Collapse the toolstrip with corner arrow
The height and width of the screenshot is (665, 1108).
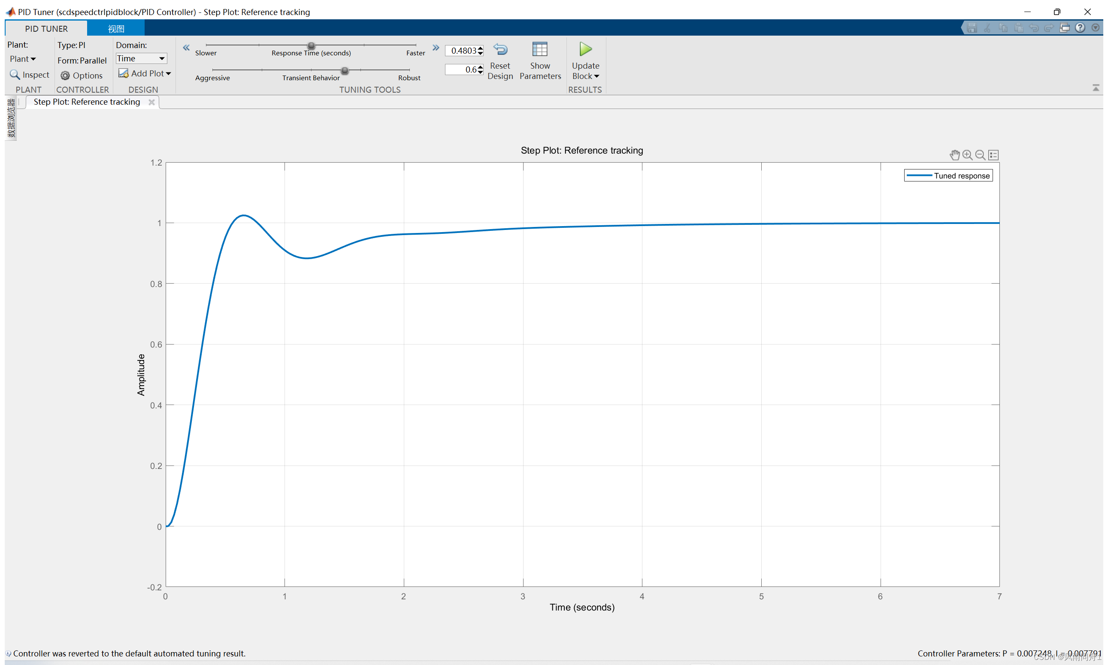click(x=1096, y=88)
